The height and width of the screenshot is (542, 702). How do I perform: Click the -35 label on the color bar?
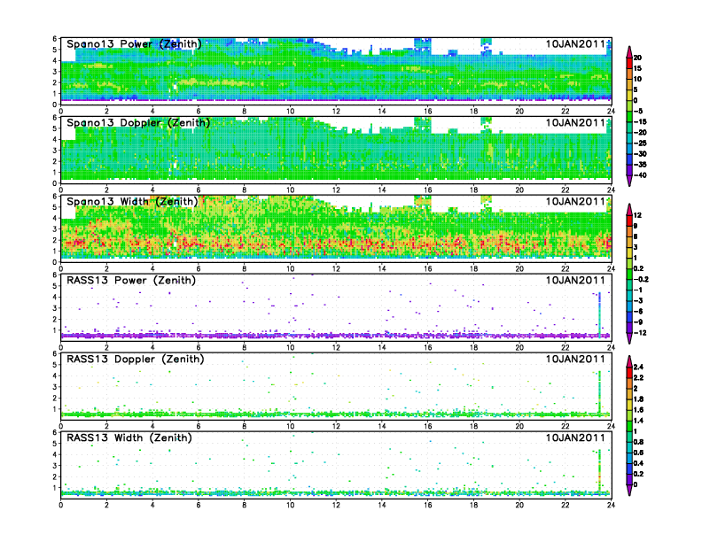click(640, 165)
